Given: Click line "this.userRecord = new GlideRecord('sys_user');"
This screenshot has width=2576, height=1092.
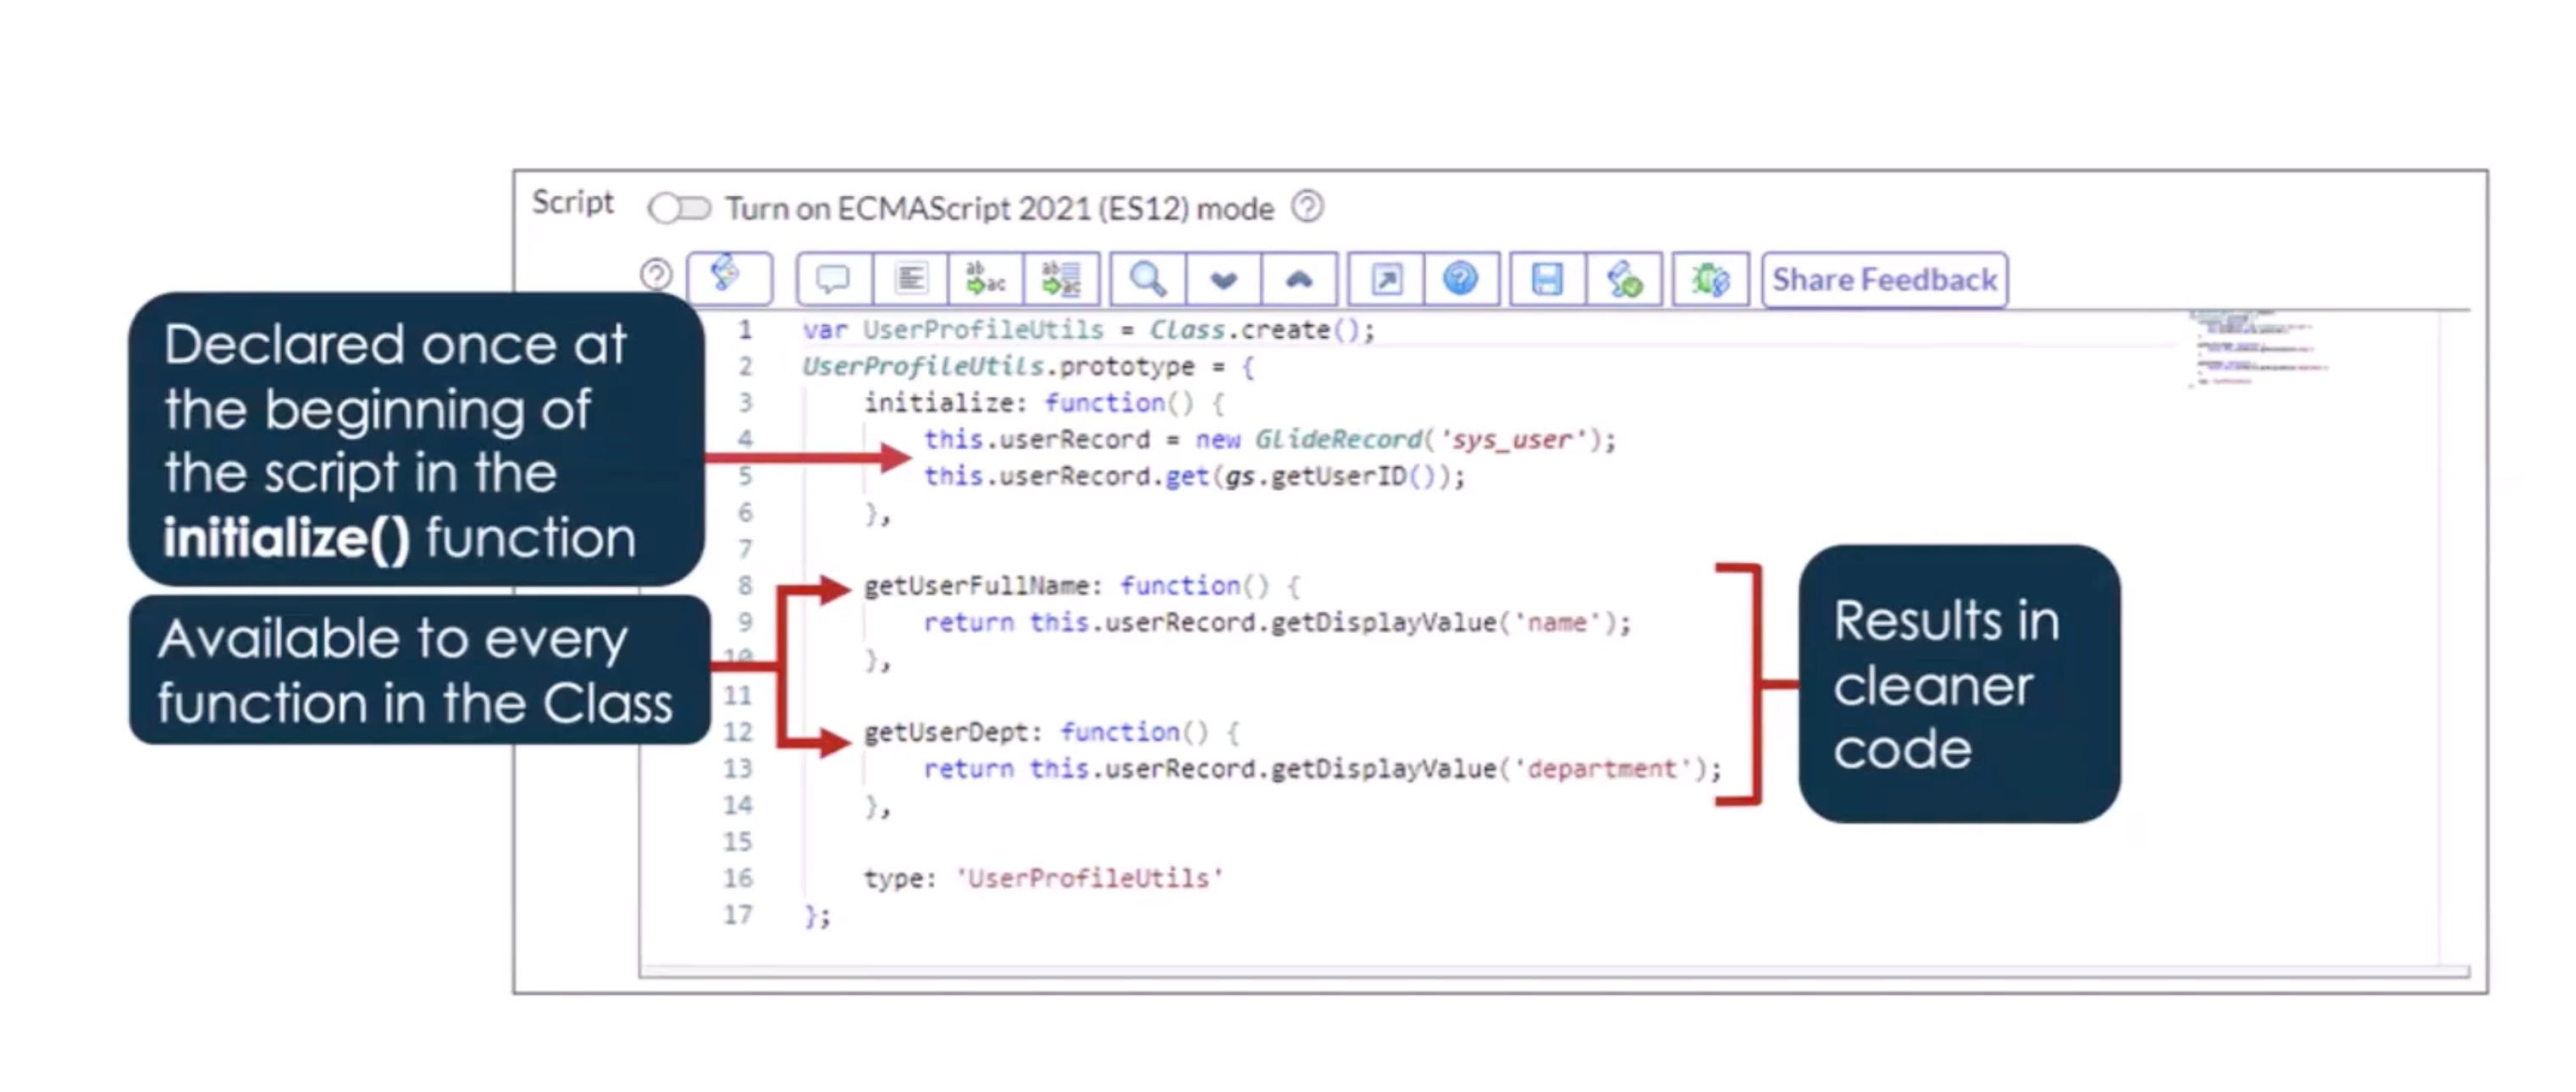Looking at the screenshot, I should 1270,440.
